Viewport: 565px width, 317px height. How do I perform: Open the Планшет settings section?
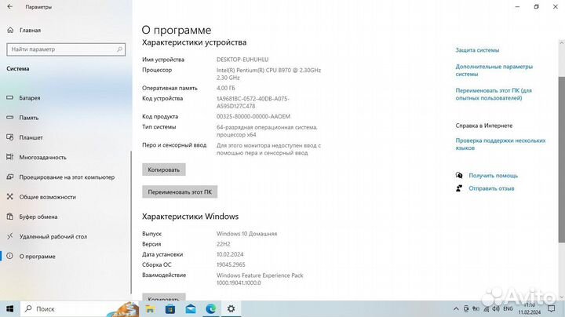pos(31,137)
